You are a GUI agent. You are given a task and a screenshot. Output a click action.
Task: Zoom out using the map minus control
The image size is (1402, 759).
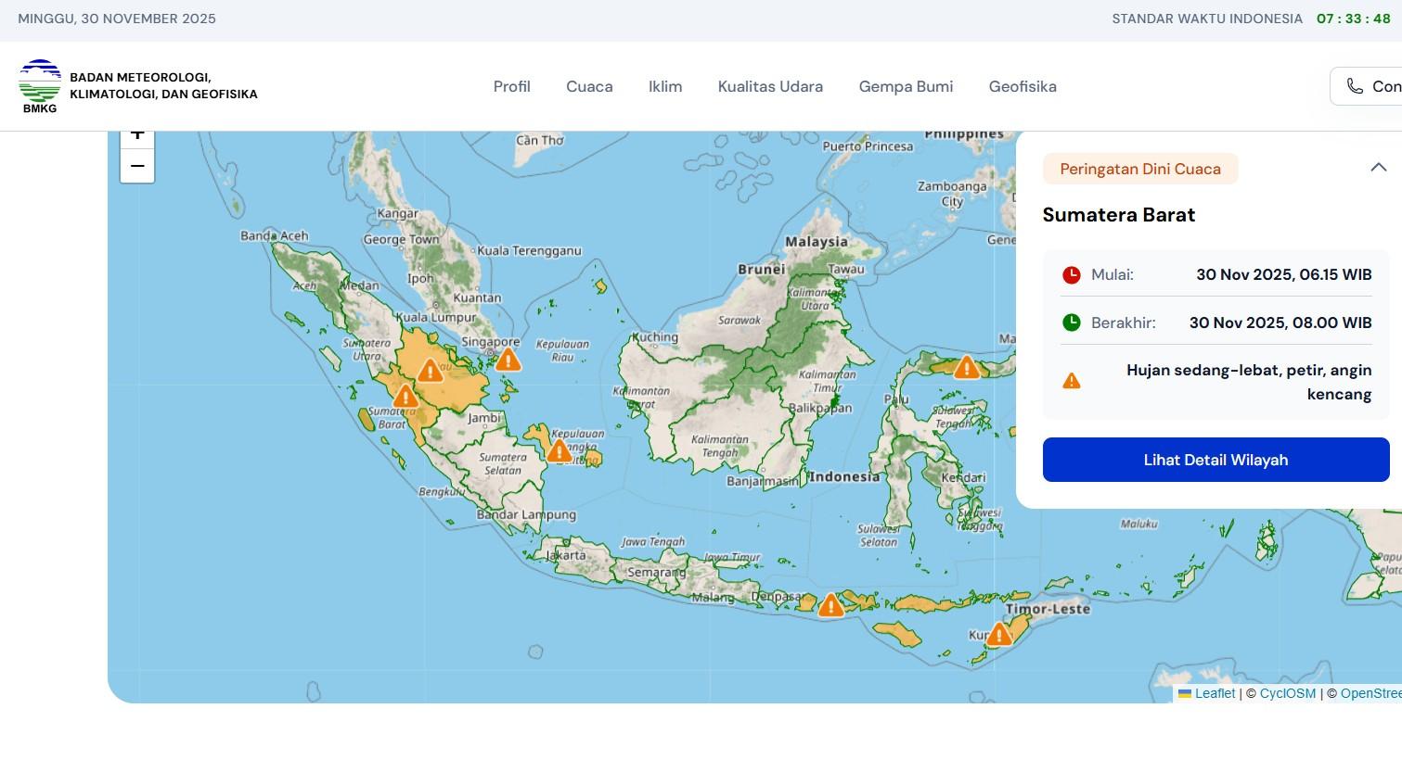[x=136, y=166]
